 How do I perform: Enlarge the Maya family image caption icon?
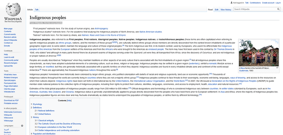pos(277,68)
